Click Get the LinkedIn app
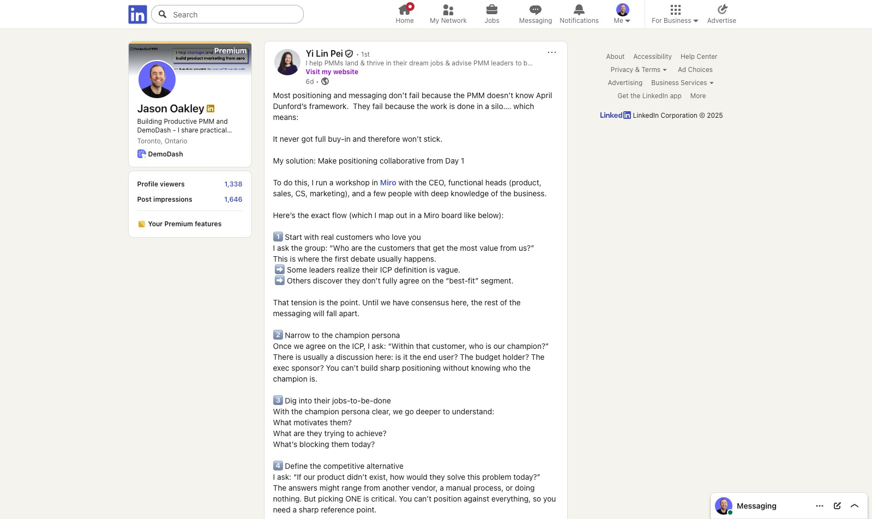 pyautogui.click(x=650, y=96)
